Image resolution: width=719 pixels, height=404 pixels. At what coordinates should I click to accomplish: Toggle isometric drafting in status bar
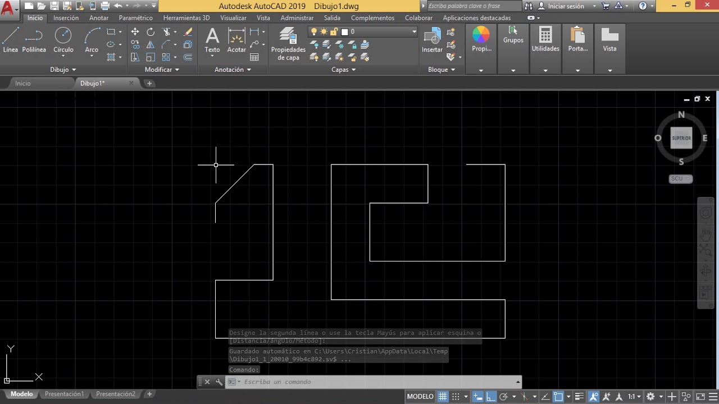(524, 396)
